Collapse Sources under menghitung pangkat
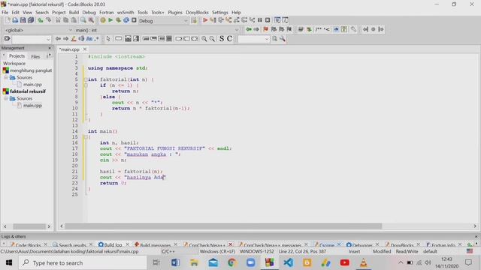This screenshot has height=270, width=481. pos(6,77)
